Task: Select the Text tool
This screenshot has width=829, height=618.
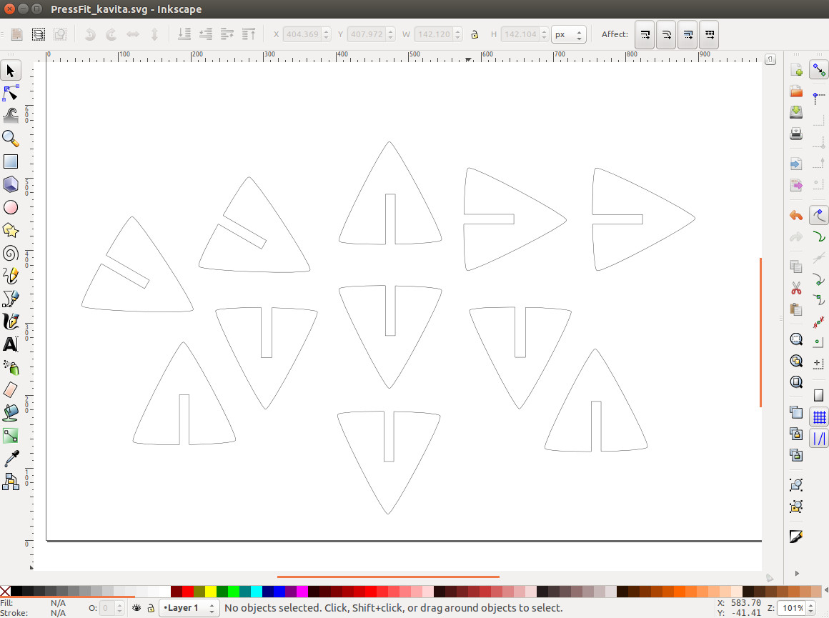Action: (x=11, y=344)
